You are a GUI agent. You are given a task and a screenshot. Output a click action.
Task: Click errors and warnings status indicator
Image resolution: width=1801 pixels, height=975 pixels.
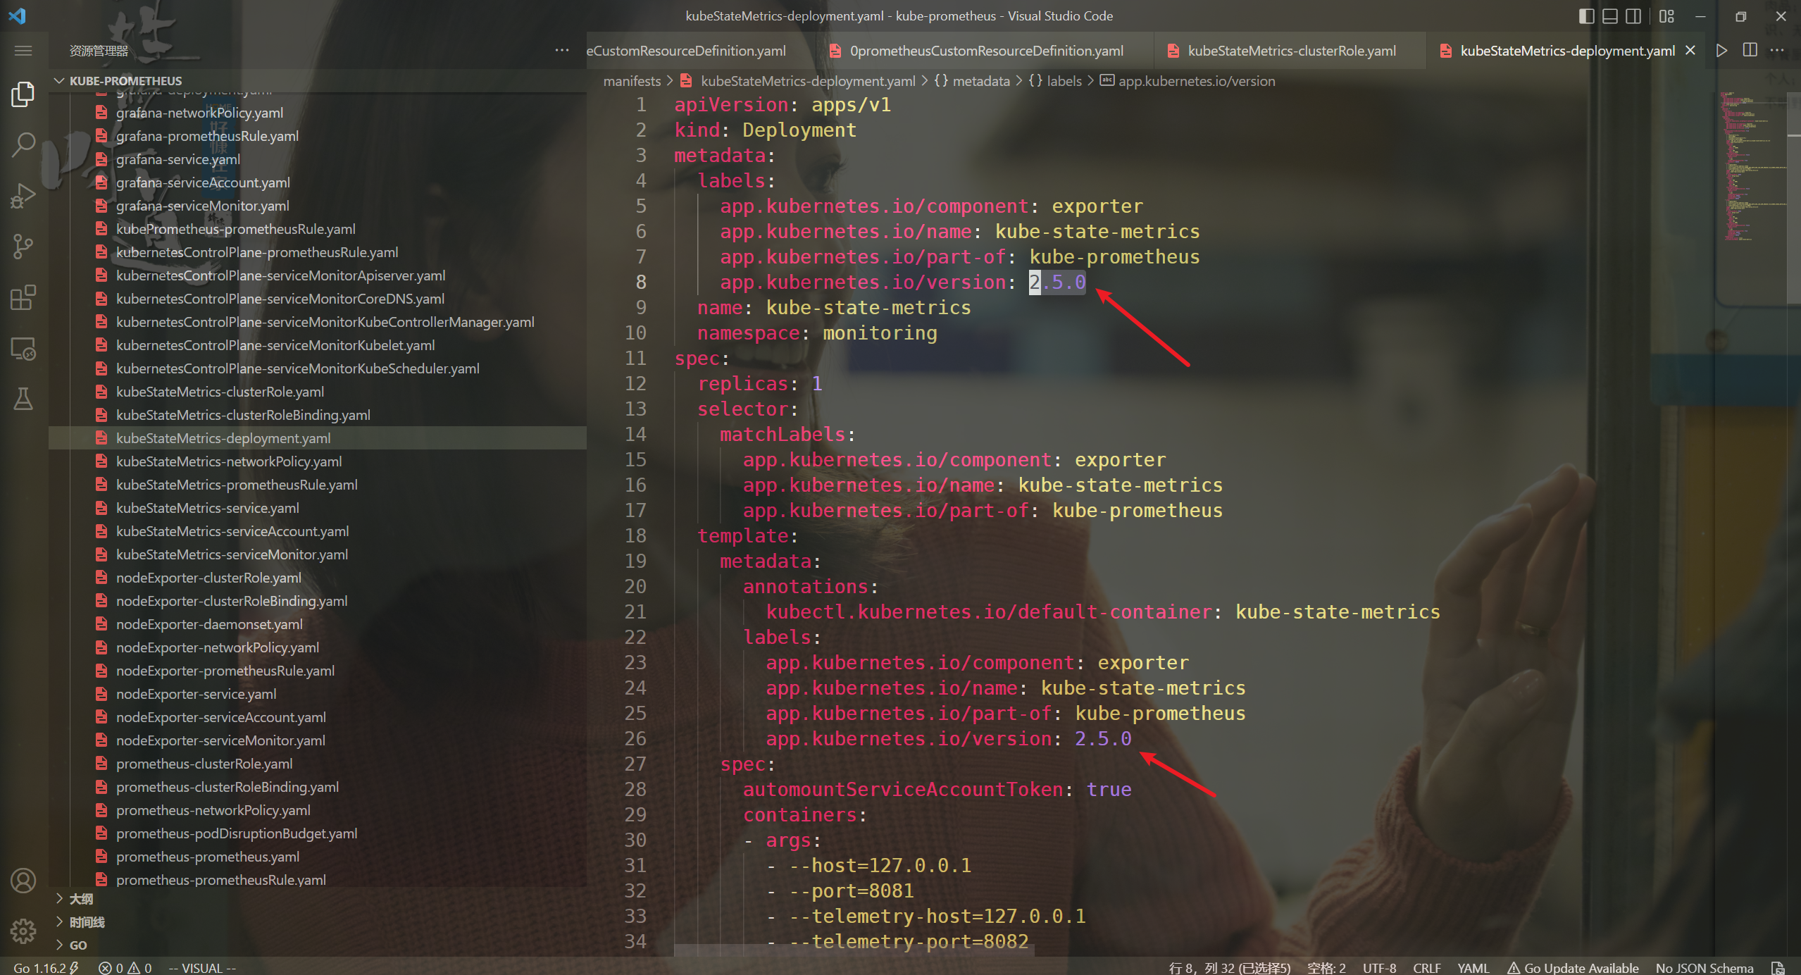125,968
